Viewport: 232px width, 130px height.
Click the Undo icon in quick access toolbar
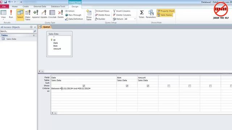point(9,2)
